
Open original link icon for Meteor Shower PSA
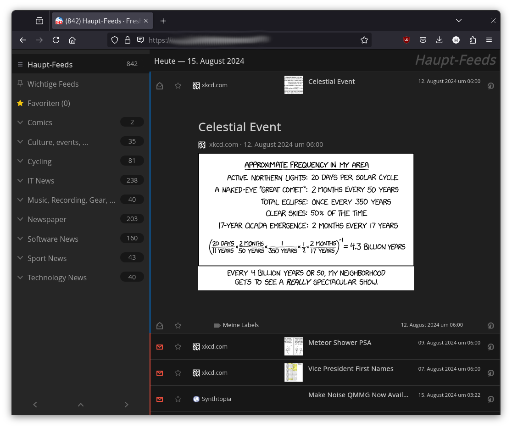[490, 347]
